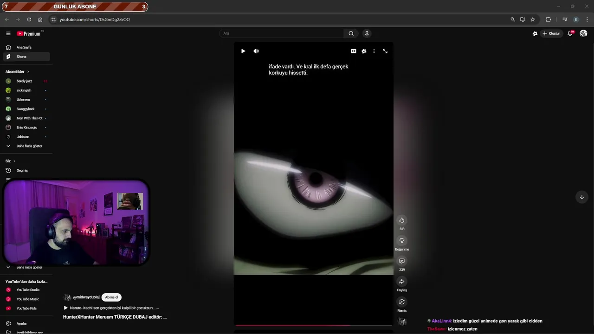Subscribe with the Abone ol button

click(111, 297)
